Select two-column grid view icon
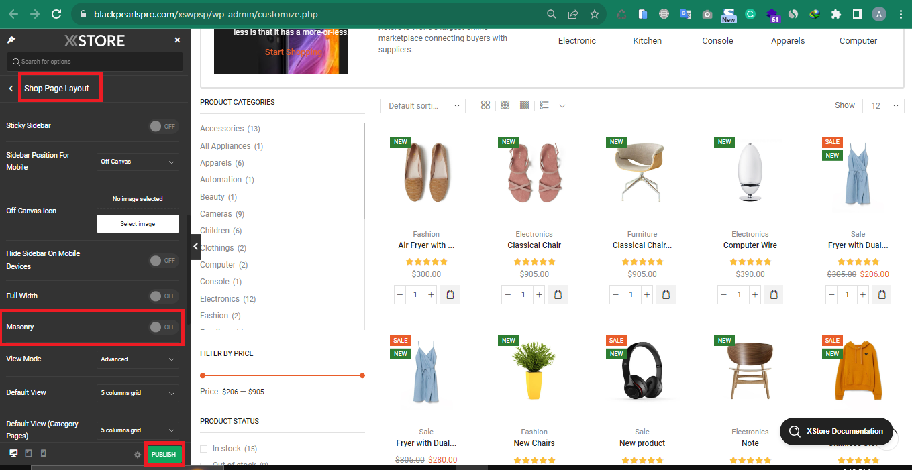 (485, 105)
